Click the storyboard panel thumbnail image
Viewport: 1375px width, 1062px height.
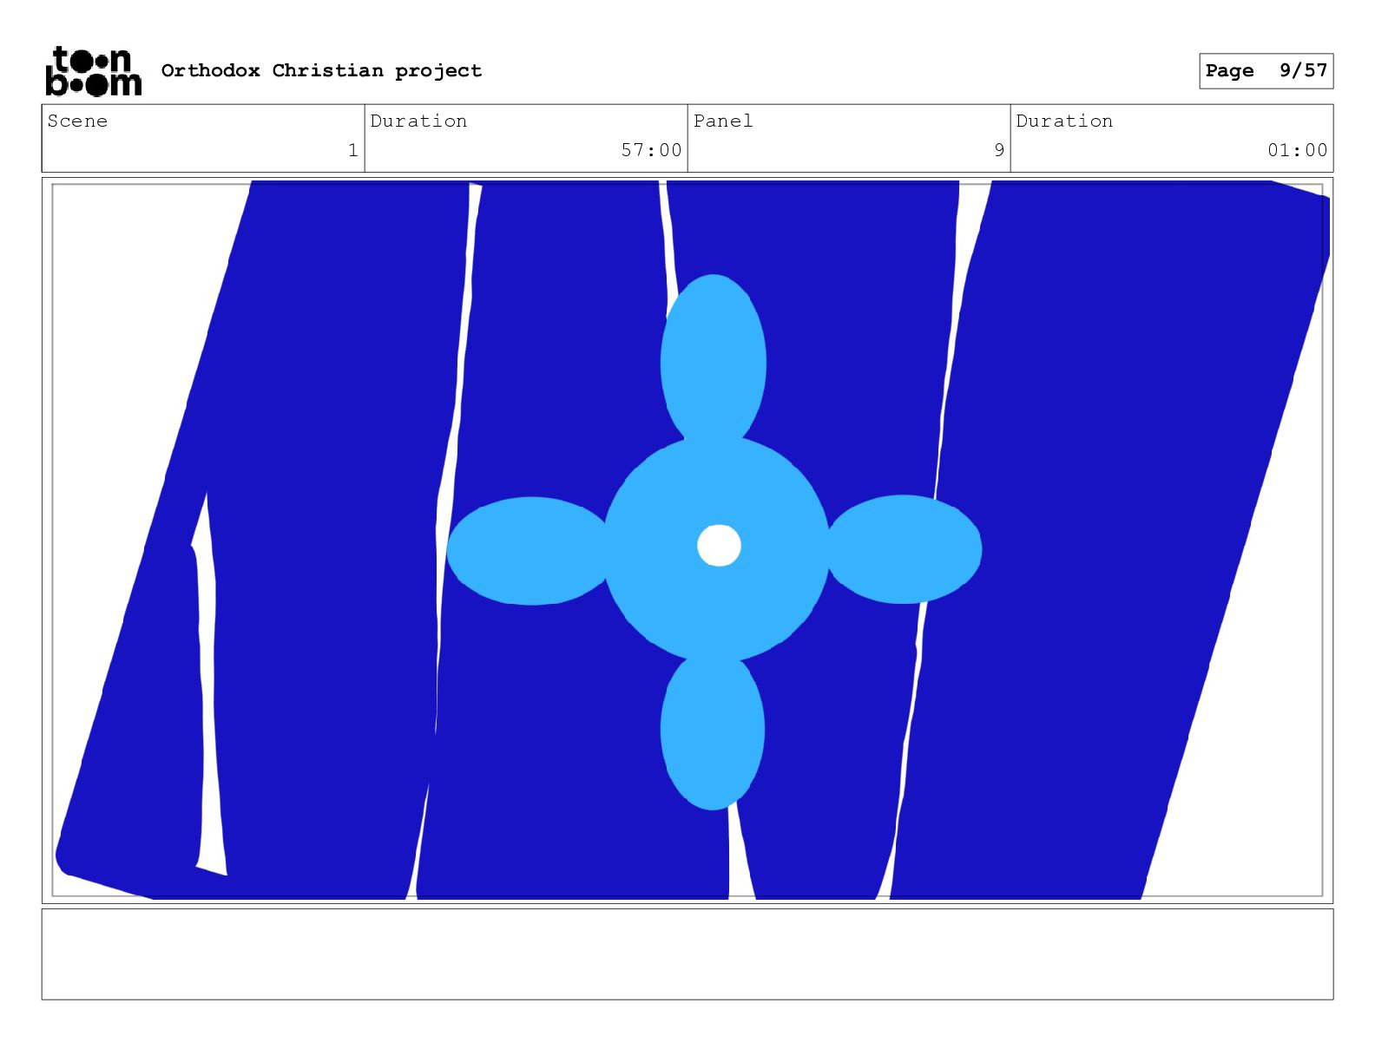point(687,541)
